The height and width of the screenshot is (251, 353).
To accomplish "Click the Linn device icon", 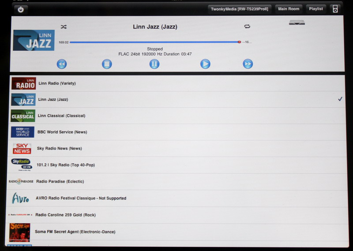I will [297, 22].
